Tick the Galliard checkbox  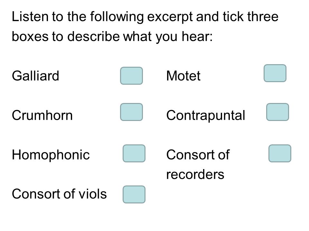point(131,76)
